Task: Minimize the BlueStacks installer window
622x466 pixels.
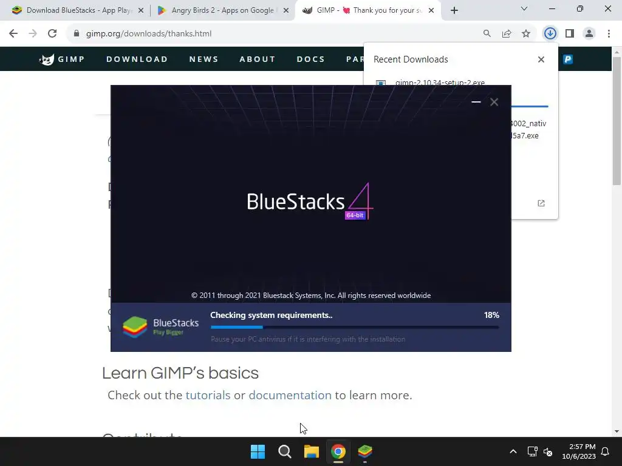Action: 476,102
